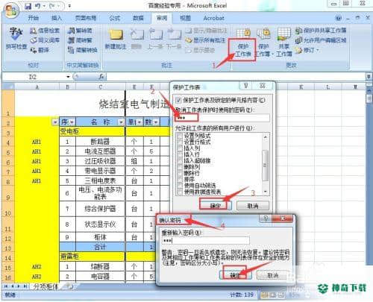Click 取消 in the 保护工作表 dialog
The width and height of the screenshot is (373, 302).
pos(253,206)
